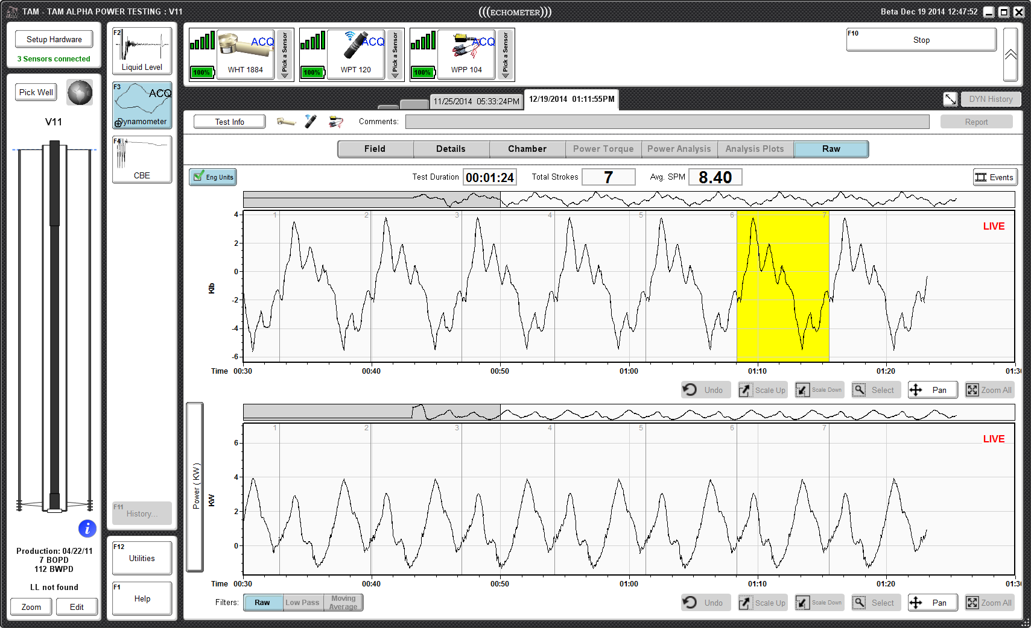Click the globe icon next to Pick Well

coord(80,93)
